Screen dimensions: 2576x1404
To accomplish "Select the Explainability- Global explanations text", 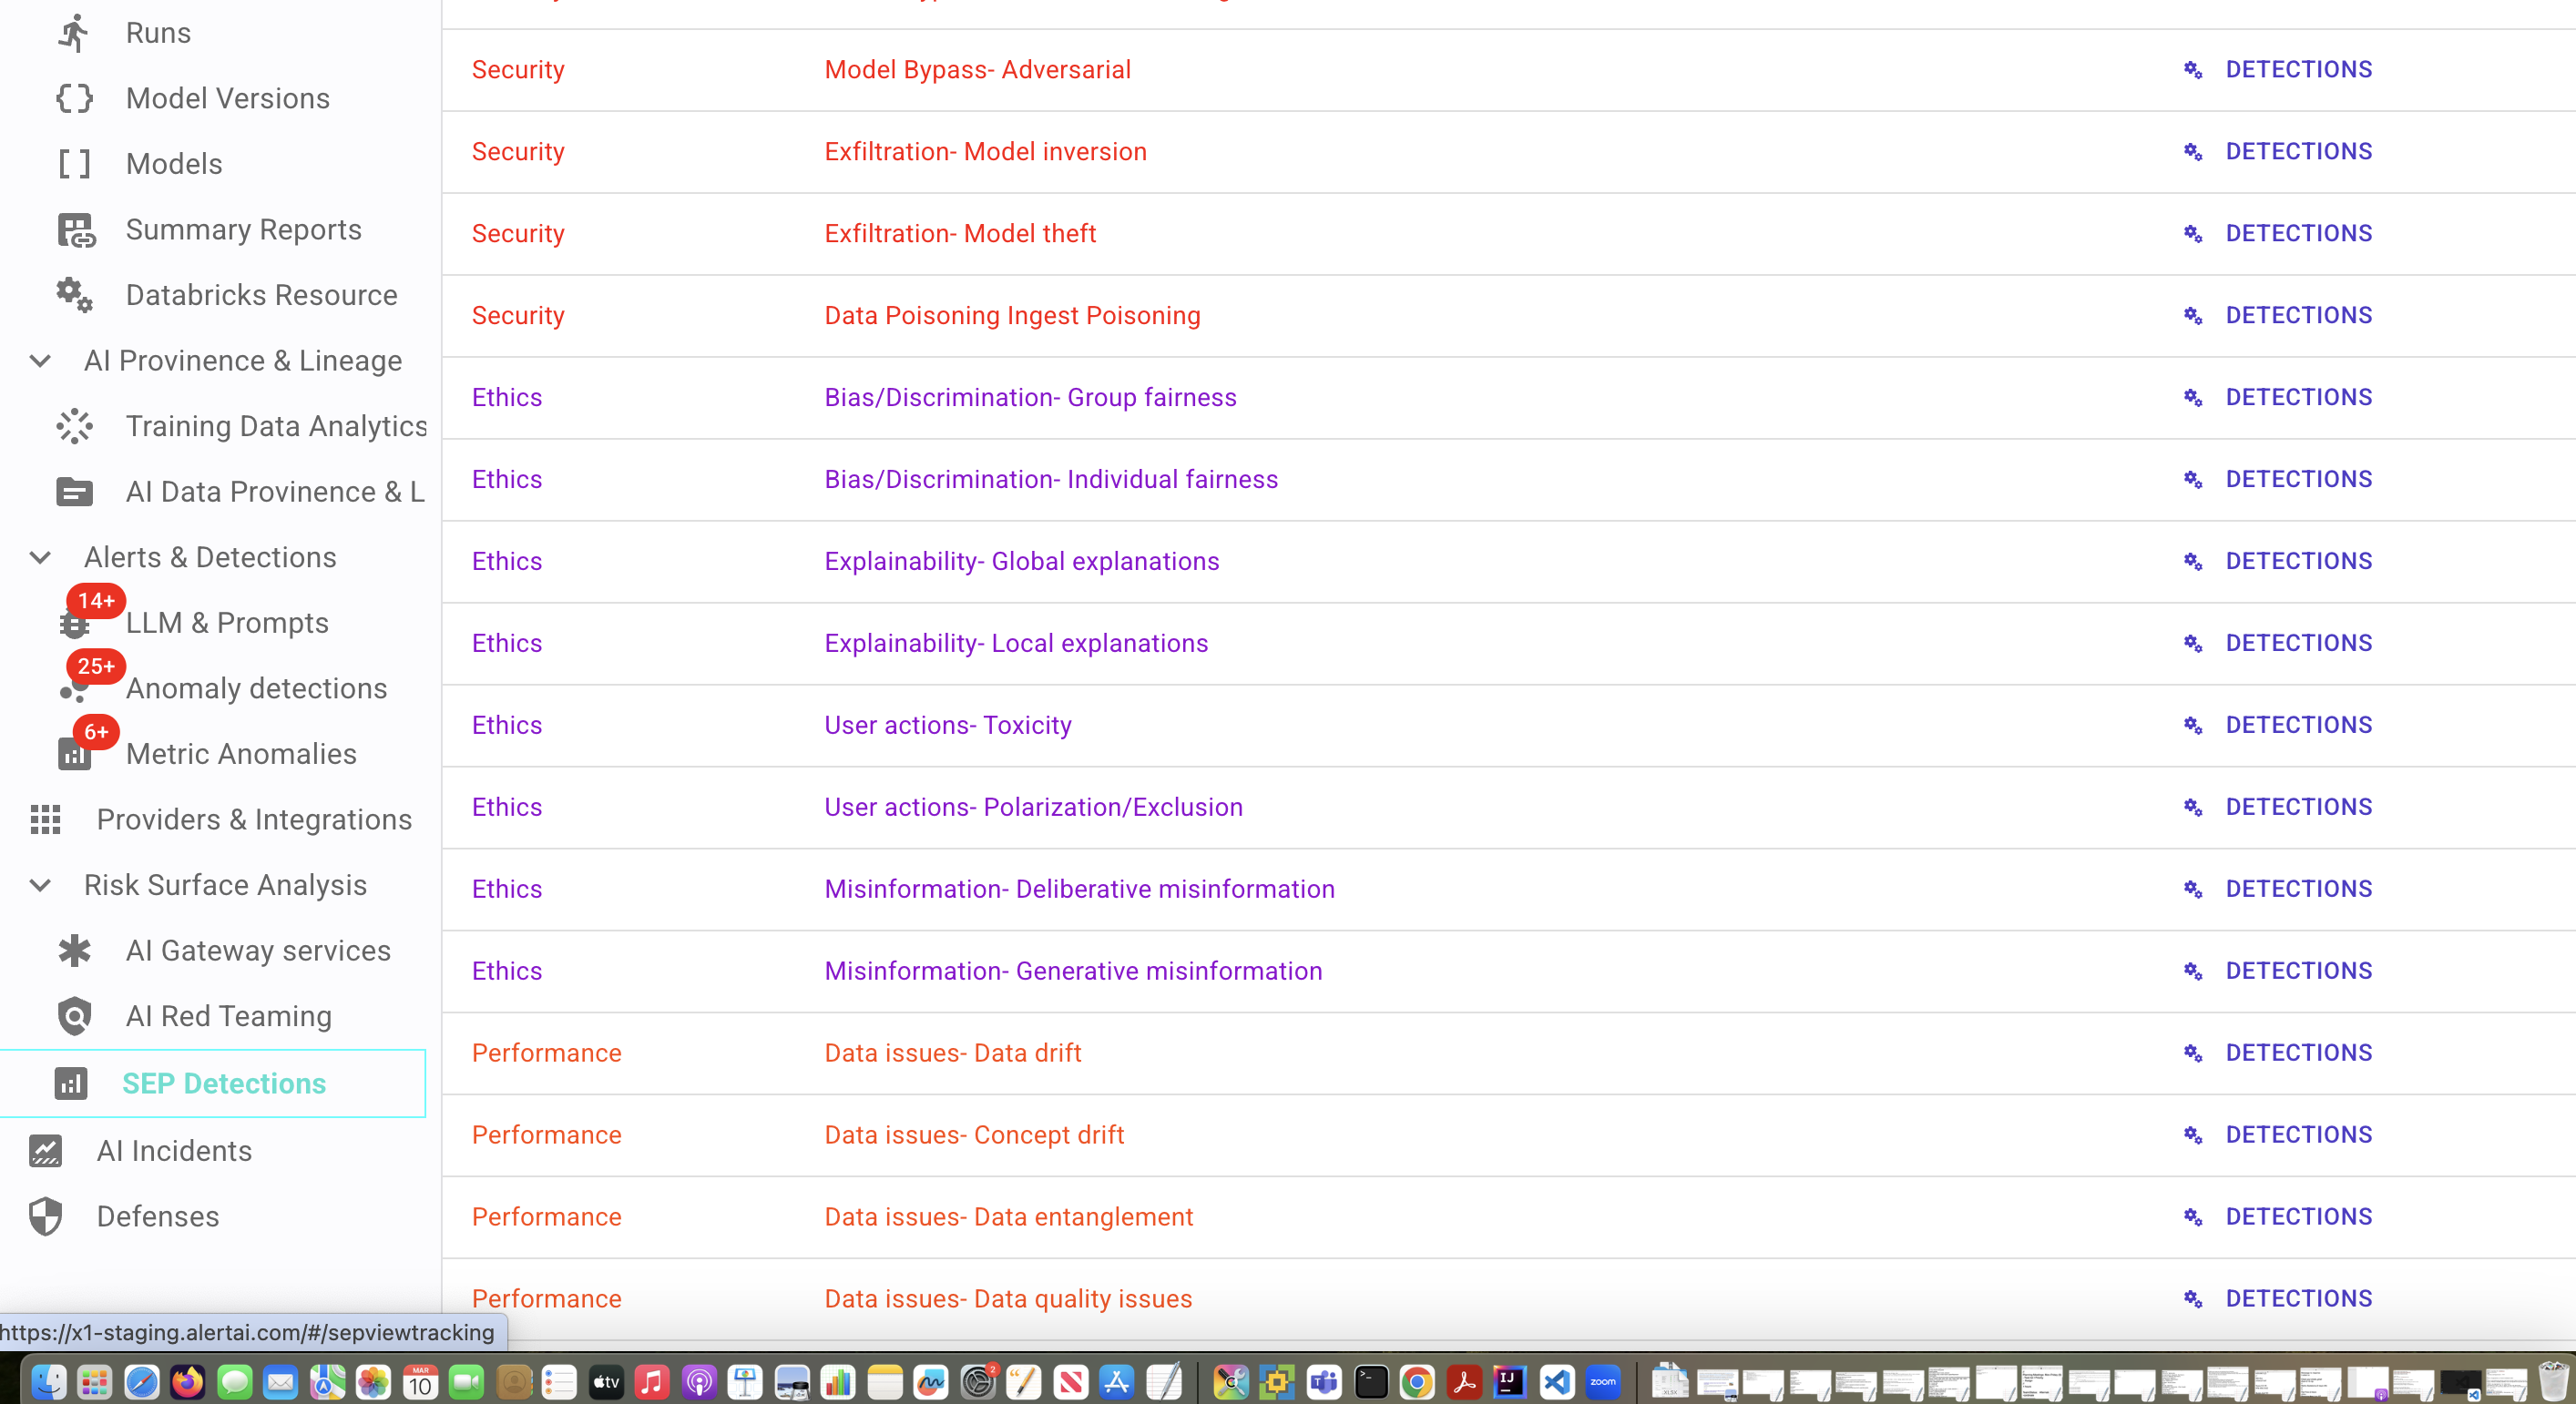I will [x=1021, y=562].
